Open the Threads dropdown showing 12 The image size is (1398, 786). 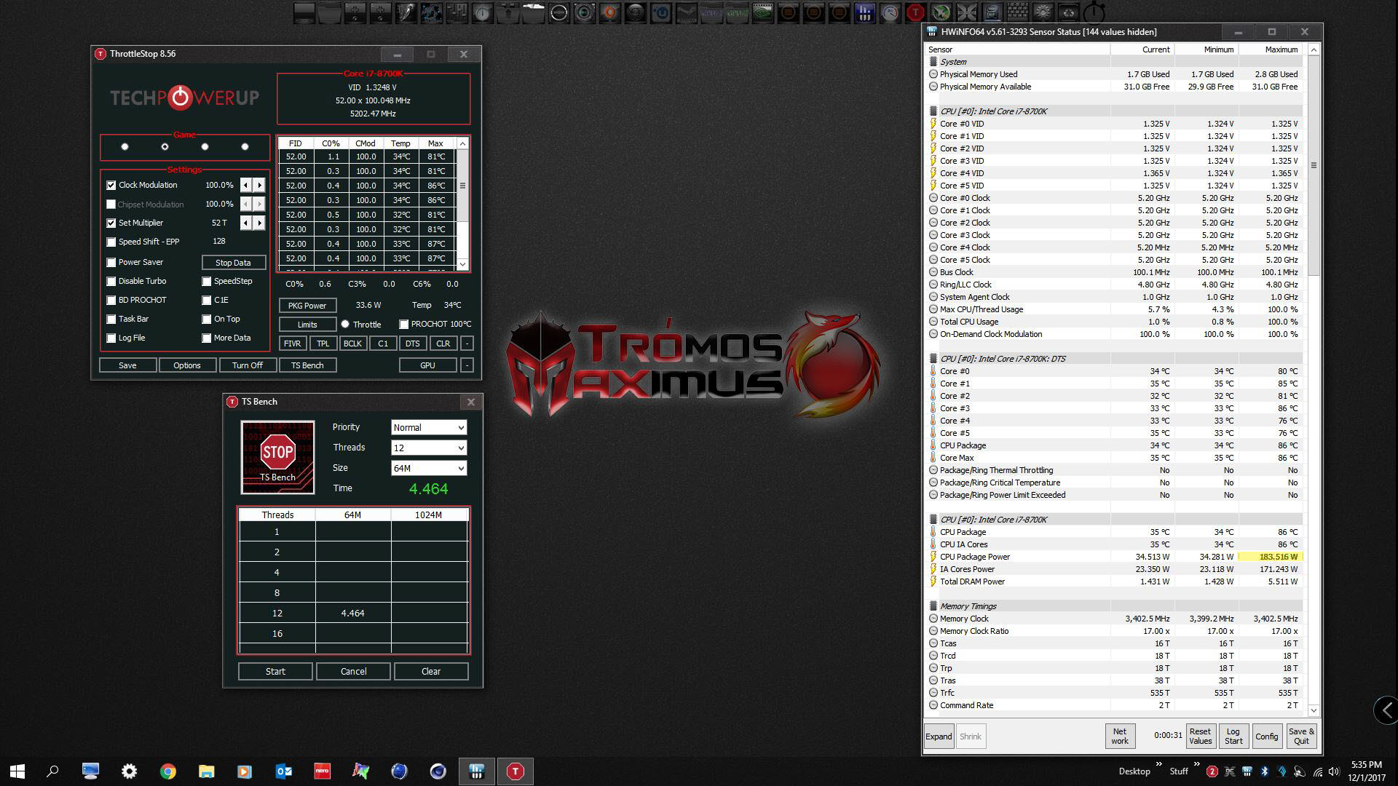click(428, 448)
